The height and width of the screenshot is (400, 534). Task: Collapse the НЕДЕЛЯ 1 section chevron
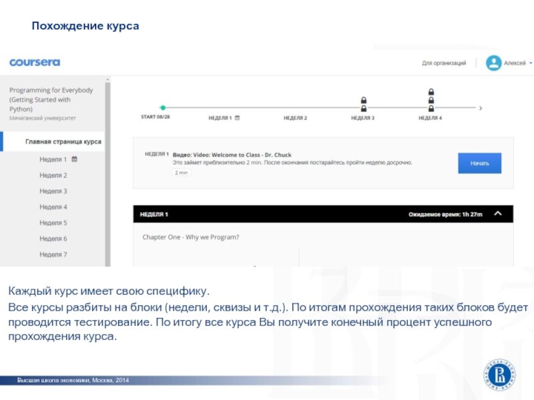coord(497,214)
